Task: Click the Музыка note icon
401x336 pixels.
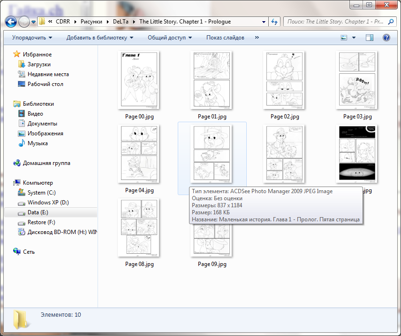Action: pyautogui.click(x=22, y=143)
